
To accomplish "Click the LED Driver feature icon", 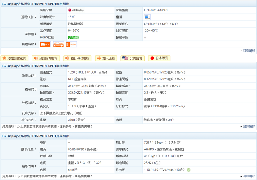I will (58, 44).
